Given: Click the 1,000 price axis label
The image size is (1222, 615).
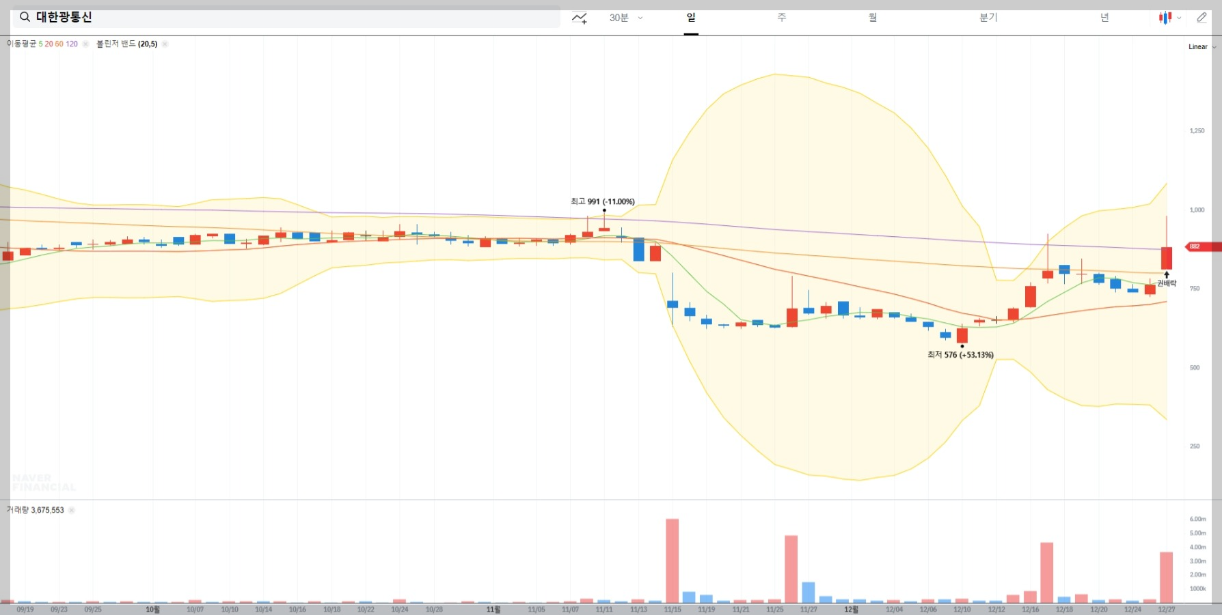Looking at the screenshot, I should tap(1197, 210).
